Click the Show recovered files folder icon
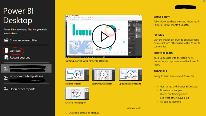Screen dimensions: 206x116 coord(6,40)
